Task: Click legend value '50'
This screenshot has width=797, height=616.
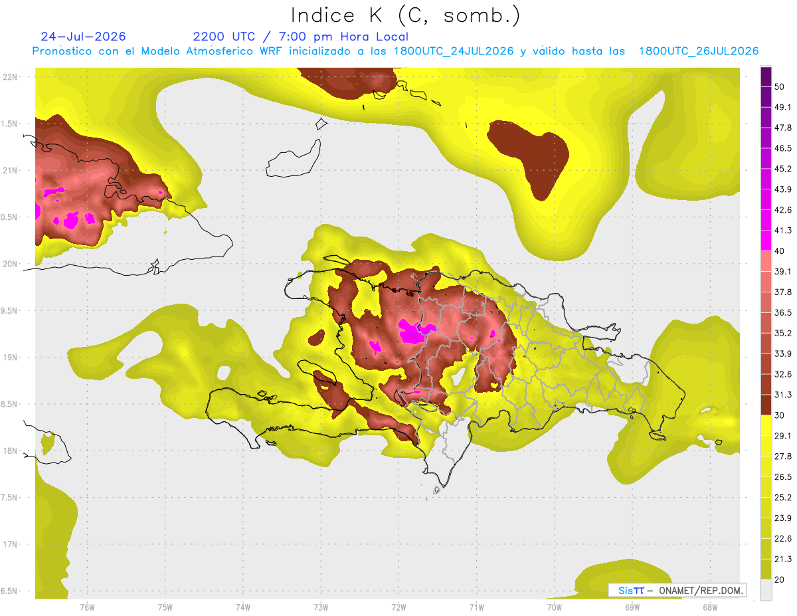Action: click(779, 87)
